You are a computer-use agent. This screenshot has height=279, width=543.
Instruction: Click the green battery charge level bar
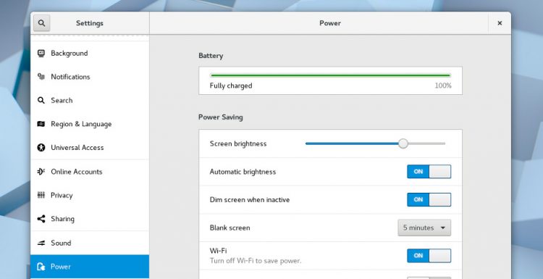click(330, 75)
